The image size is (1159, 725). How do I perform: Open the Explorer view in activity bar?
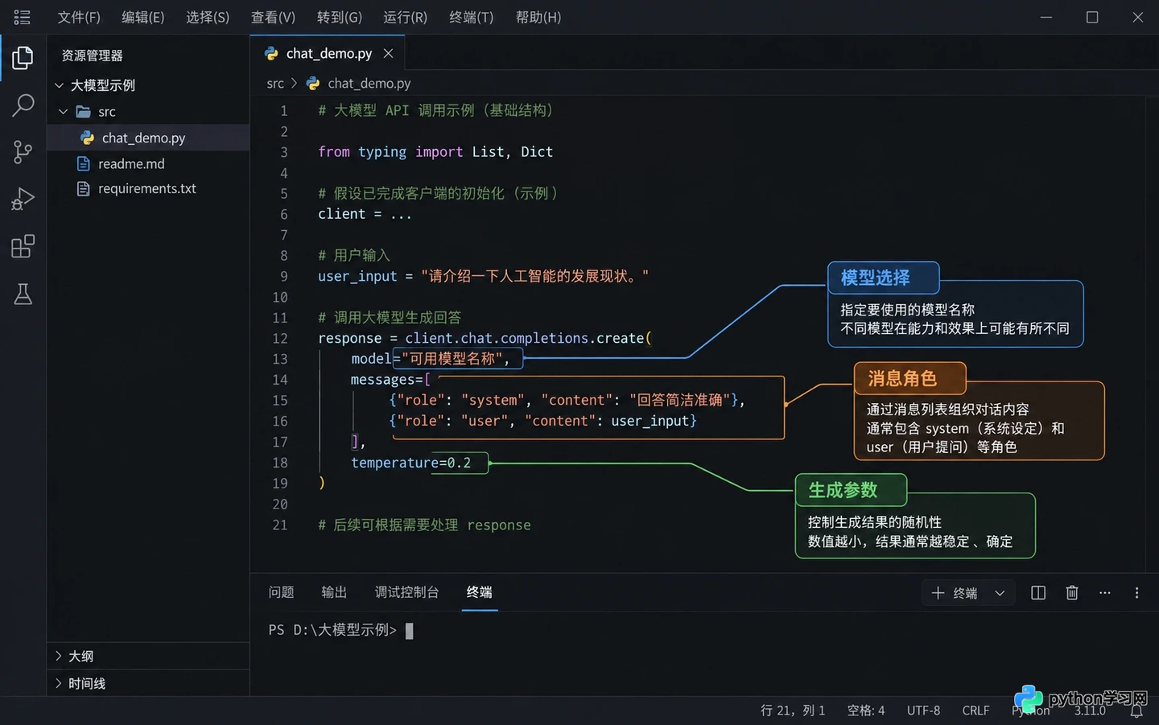pos(23,57)
